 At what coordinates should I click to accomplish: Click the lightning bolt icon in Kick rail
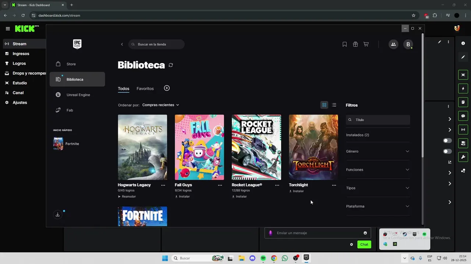pos(463,88)
